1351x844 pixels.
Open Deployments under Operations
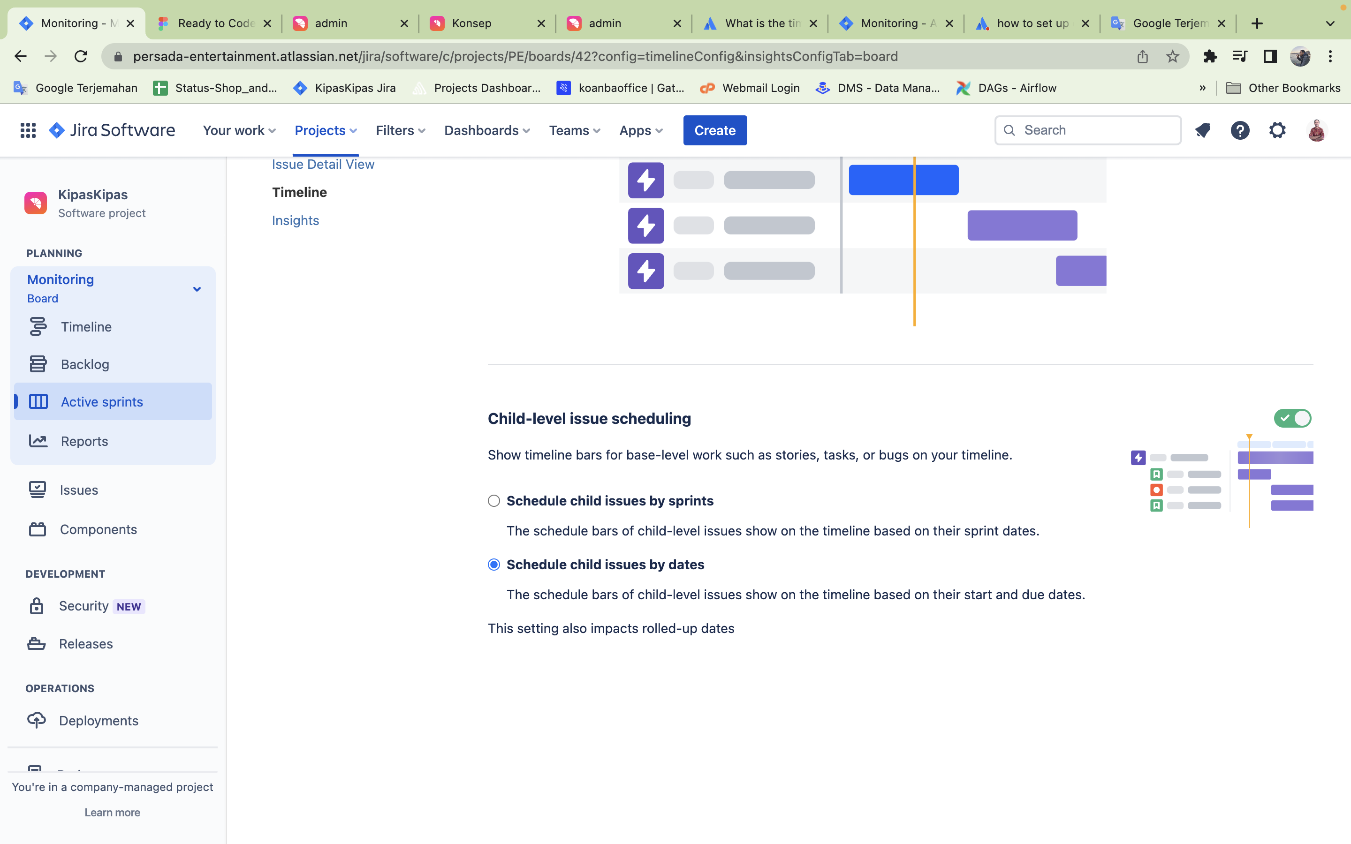point(98,721)
